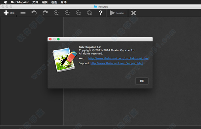201x129 pixels.
Task: Click the BatchInpaint app logo image
Action: 65,60
